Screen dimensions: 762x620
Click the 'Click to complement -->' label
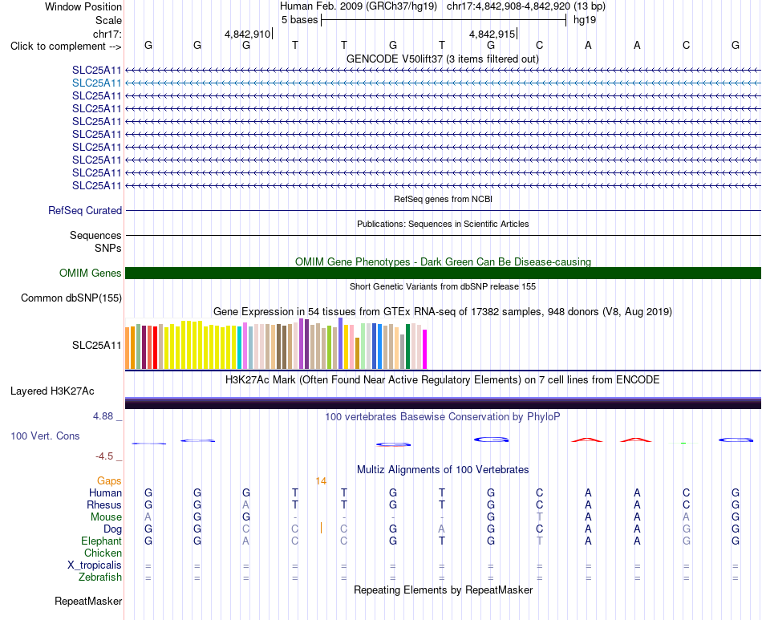point(66,47)
